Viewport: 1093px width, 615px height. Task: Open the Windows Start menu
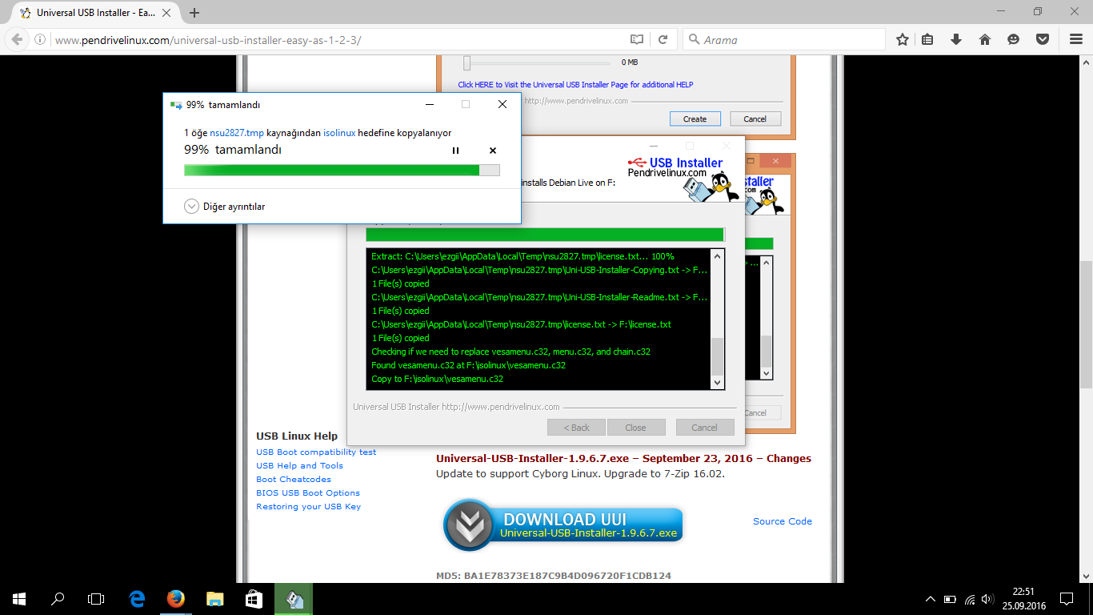[x=19, y=599]
